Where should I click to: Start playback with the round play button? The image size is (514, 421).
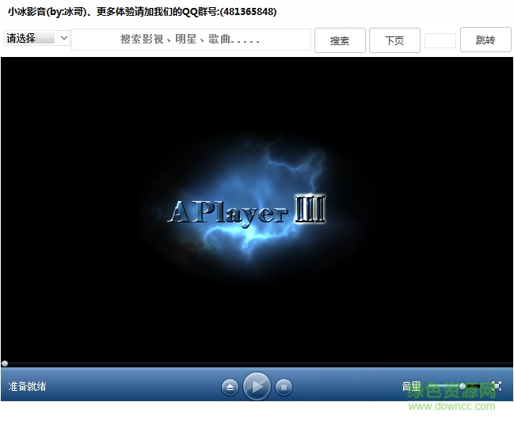click(x=257, y=386)
